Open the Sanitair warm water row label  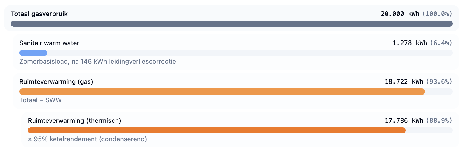[49, 43]
